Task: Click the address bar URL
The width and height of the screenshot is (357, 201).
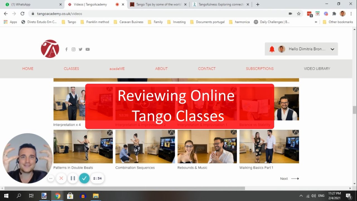Action: tap(59, 14)
